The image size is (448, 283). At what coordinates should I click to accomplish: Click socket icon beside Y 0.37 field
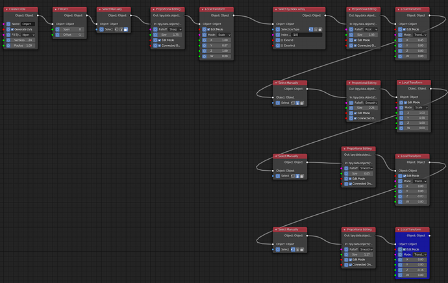[x=205, y=45]
